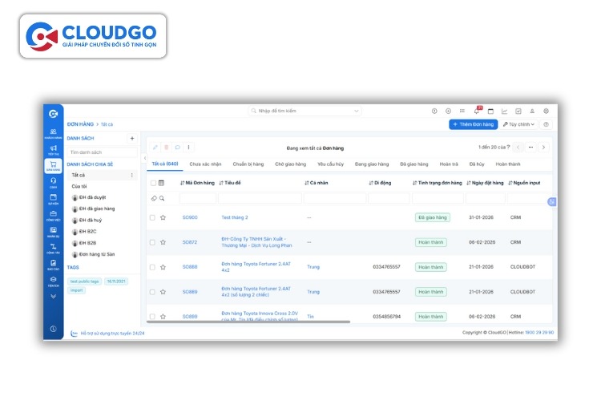Star the SO900 order row
The image size is (601, 401).
[x=163, y=217]
